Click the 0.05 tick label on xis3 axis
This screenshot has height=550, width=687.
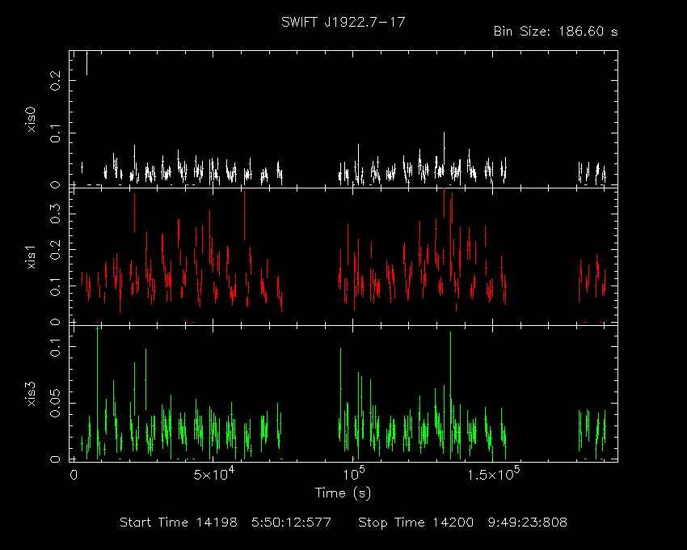pos(56,403)
